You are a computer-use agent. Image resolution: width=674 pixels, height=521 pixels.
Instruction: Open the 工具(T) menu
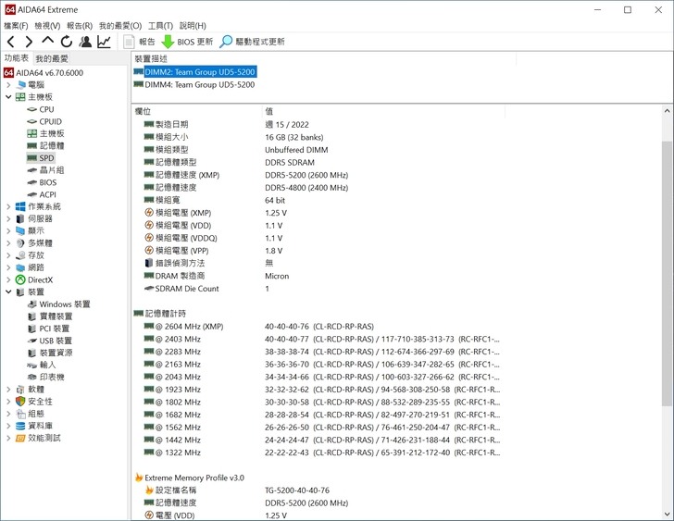click(160, 26)
